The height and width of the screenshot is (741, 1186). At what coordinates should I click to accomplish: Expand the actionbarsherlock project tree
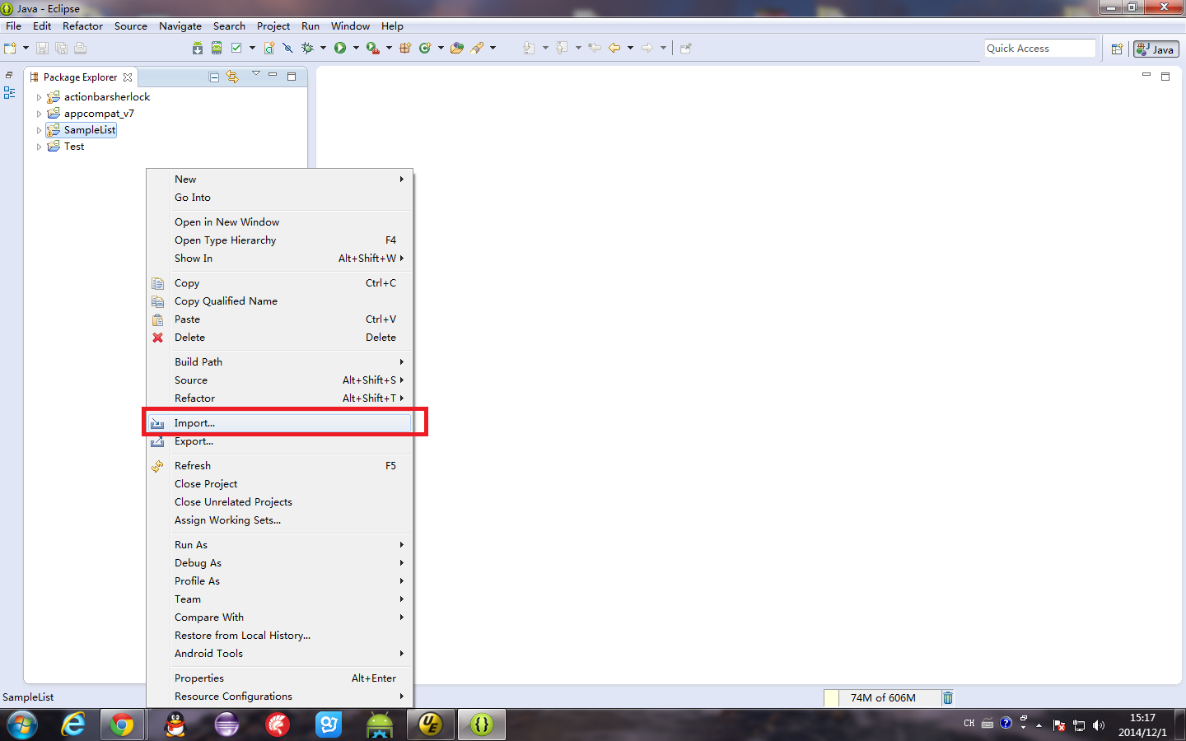(39, 97)
